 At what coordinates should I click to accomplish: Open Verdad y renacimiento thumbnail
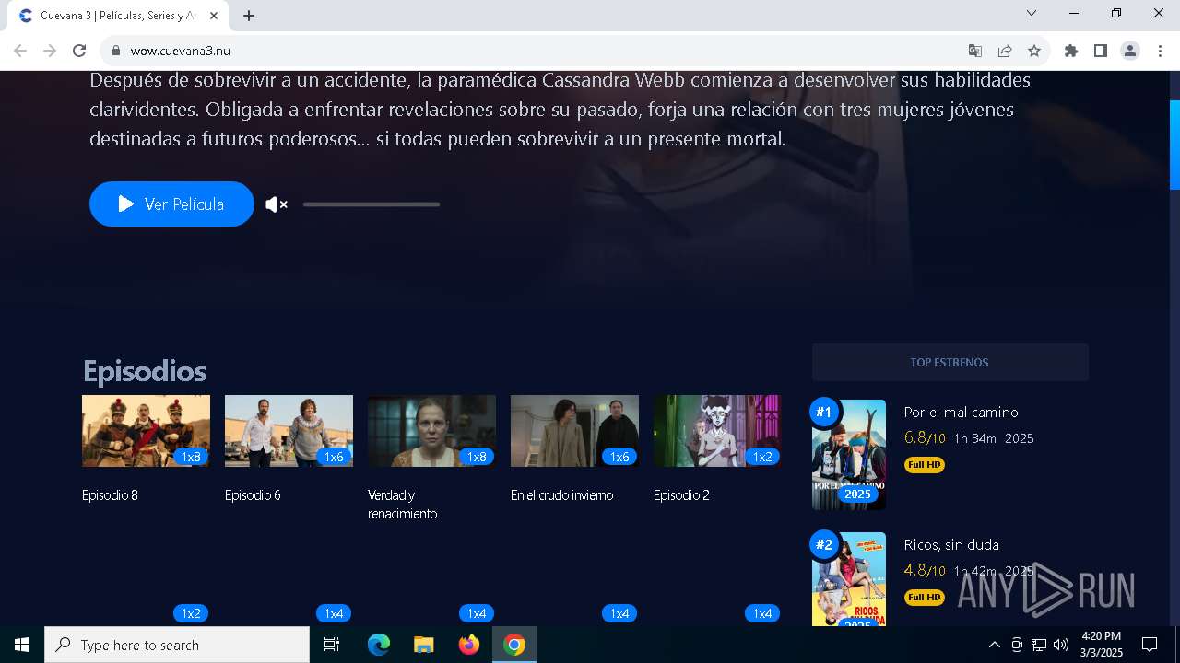[x=431, y=431]
